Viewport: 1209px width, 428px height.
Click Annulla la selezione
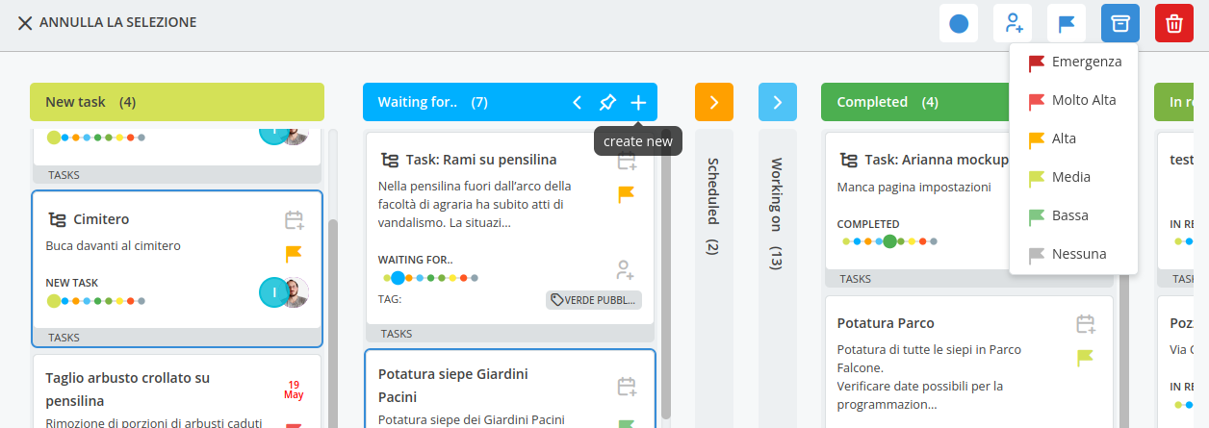tap(107, 22)
